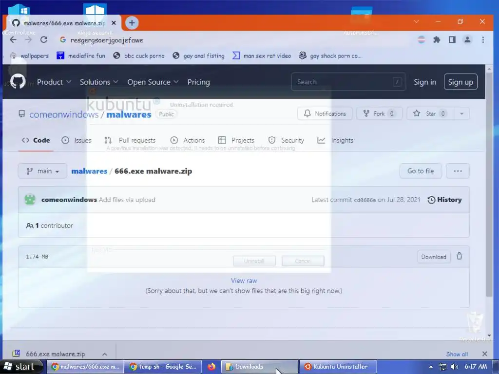Open the Chrome profile avatar icon
Image resolution: width=499 pixels, height=374 pixels.
point(467,40)
